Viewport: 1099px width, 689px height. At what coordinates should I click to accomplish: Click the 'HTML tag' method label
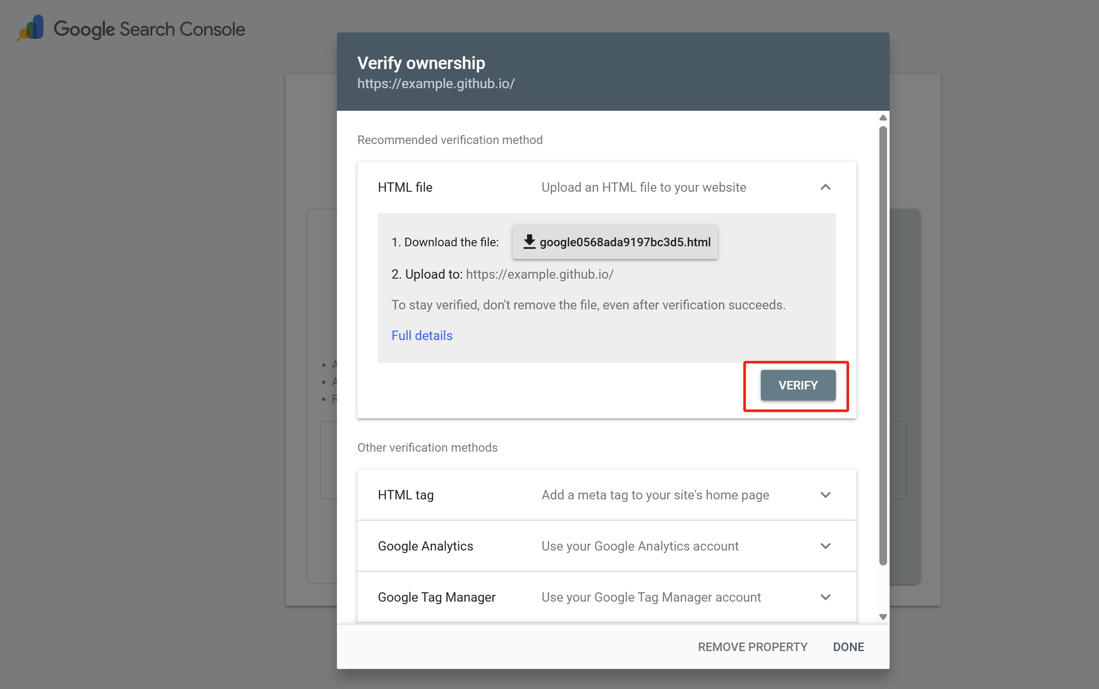click(406, 495)
